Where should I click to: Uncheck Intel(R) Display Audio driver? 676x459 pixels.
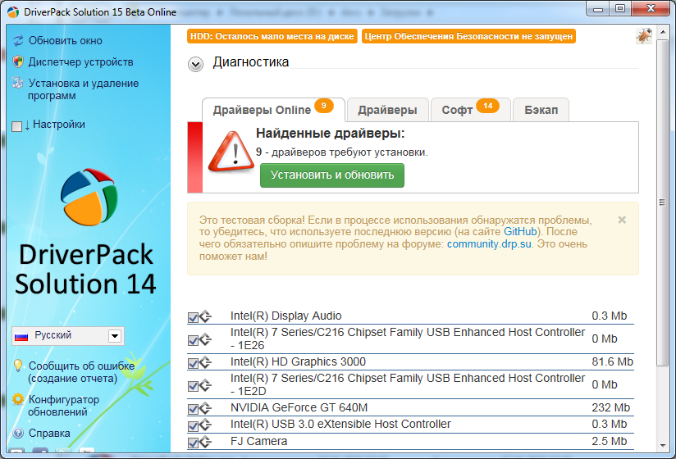pyautogui.click(x=193, y=317)
